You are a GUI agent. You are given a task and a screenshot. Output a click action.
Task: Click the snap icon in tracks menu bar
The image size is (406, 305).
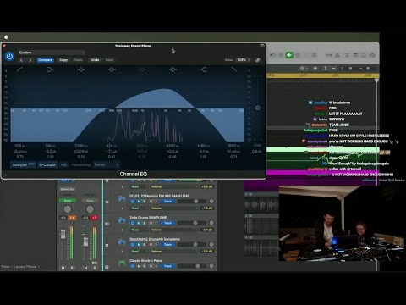(315, 69)
